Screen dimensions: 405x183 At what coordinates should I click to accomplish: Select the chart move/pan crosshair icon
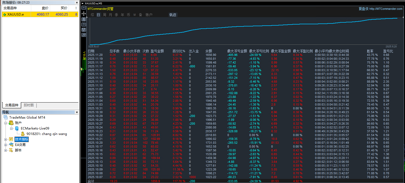pos(84,14)
